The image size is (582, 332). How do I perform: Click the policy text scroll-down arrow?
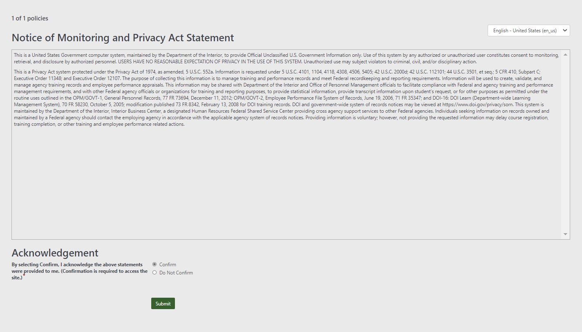click(565, 234)
